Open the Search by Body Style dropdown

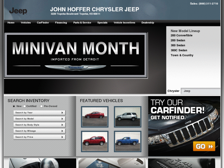(x=39, y=125)
